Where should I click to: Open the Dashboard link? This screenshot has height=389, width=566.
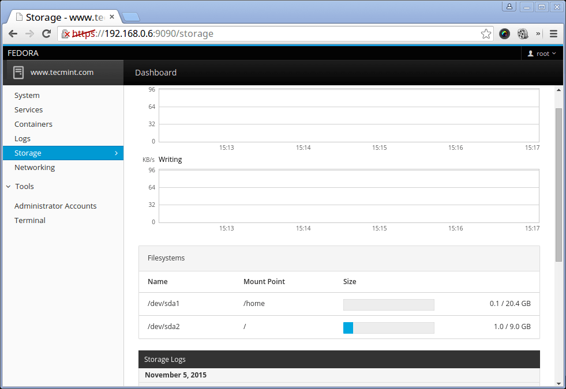(156, 73)
